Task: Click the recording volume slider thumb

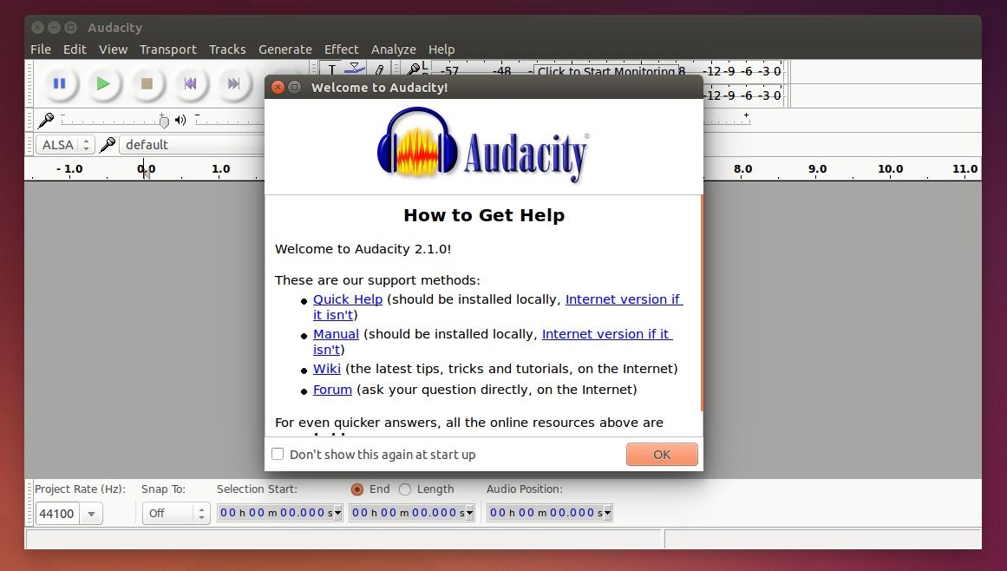Action: 164,121
